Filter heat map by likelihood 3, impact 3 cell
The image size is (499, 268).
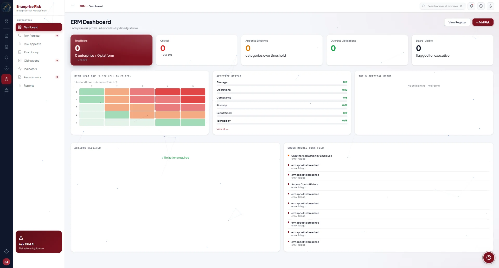tap(142, 107)
